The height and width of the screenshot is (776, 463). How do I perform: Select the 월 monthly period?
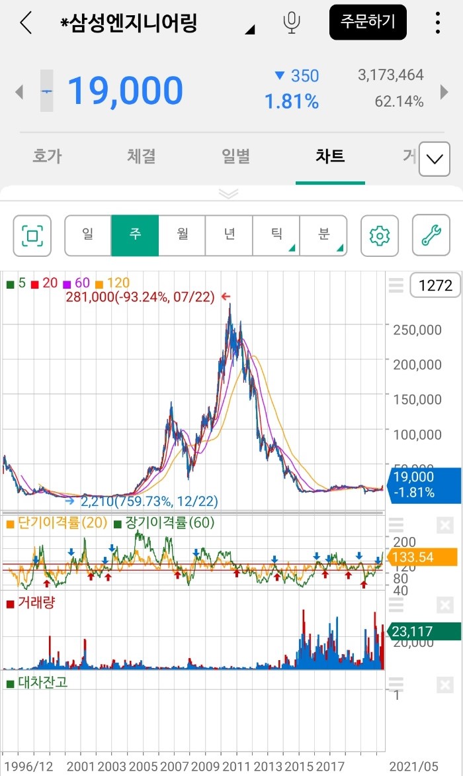click(183, 236)
